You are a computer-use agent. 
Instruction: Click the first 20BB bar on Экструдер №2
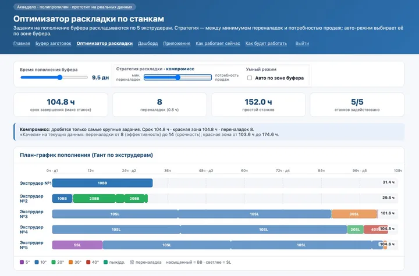click(x=94, y=199)
